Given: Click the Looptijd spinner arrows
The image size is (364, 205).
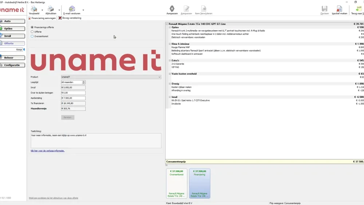Looking at the screenshot, I should (84, 82).
